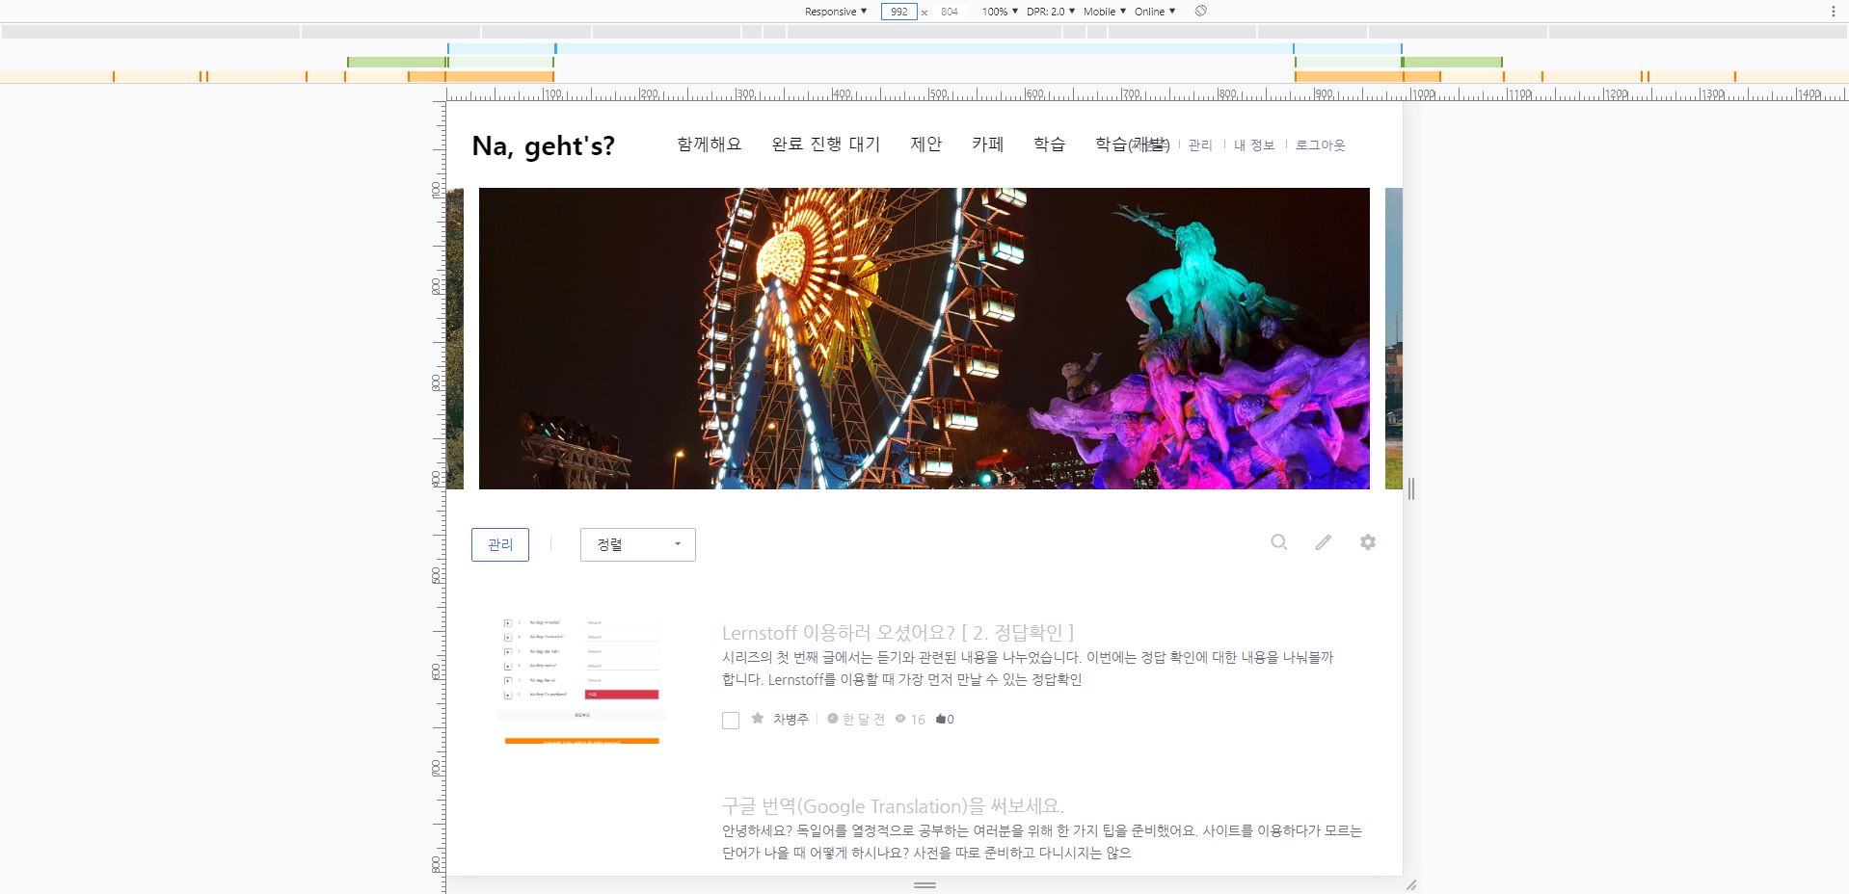
Task: Open the Lernstoff 이용하러 오셨어요? post title
Action: pyautogui.click(x=898, y=633)
